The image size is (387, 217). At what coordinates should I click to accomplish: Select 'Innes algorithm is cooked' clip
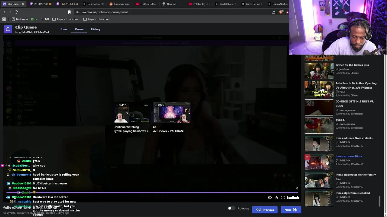tap(353, 193)
